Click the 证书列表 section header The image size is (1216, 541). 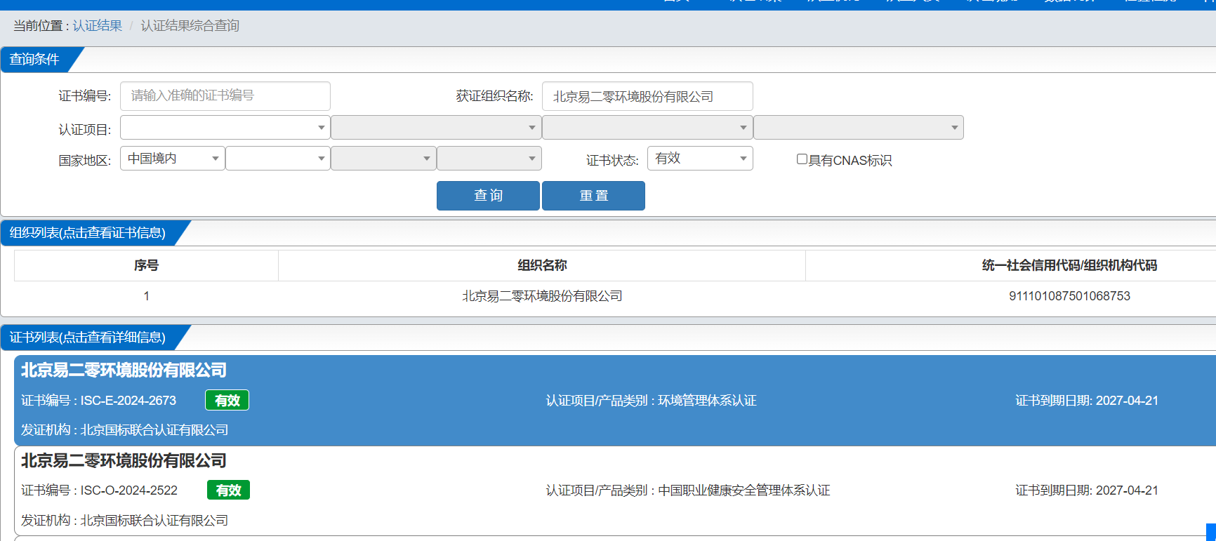tap(88, 338)
